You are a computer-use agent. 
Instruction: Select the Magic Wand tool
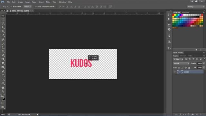[3, 27]
